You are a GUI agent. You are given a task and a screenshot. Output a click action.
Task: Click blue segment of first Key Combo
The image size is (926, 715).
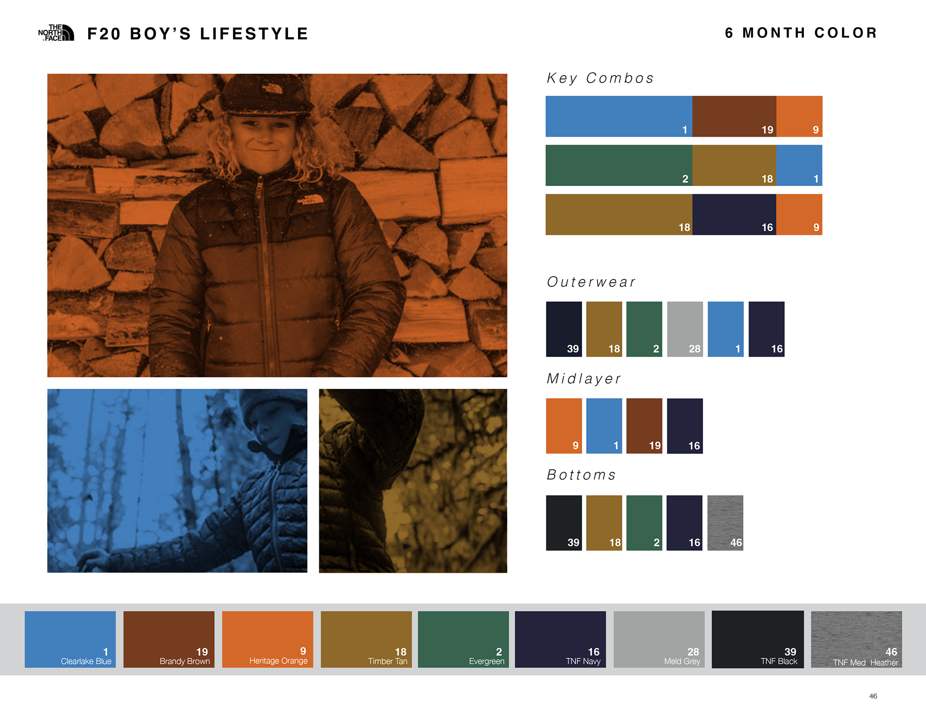tap(619, 116)
